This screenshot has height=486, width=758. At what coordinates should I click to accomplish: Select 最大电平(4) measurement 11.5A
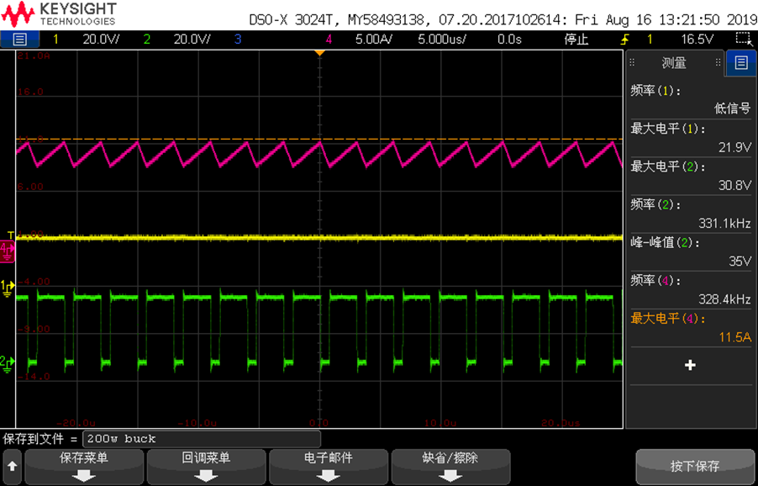[691, 327]
